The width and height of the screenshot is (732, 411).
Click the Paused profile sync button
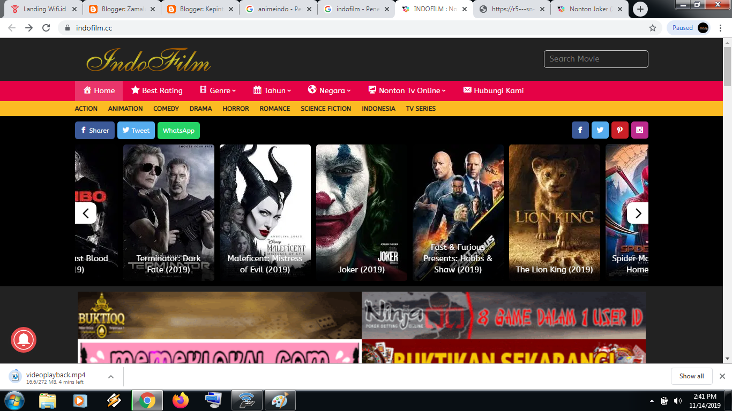point(689,28)
